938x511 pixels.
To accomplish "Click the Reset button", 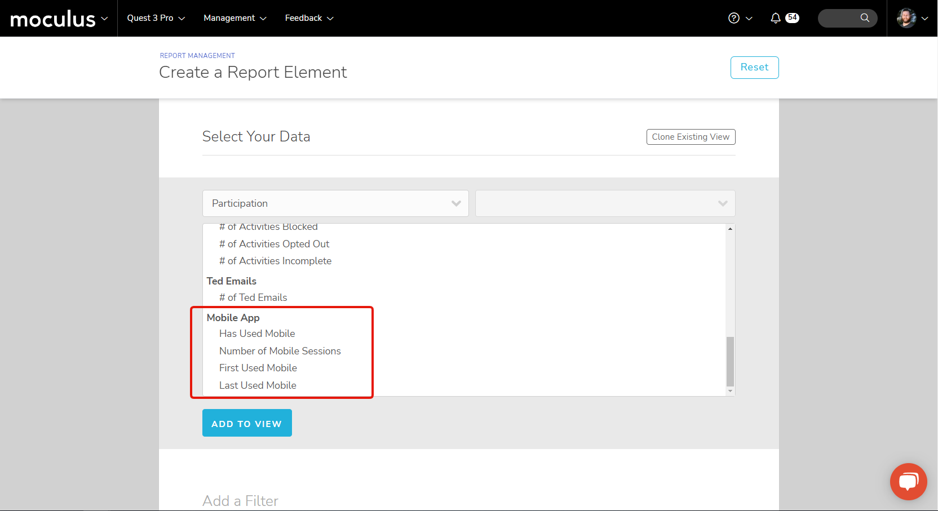I will [x=754, y=68].
